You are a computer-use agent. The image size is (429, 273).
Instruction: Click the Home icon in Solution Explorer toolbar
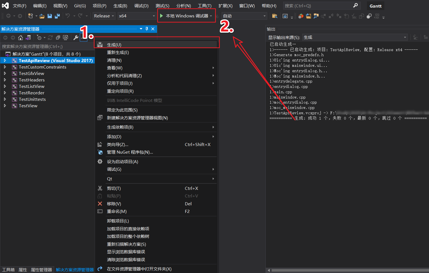pyautogui.click(x=21, y=38)
